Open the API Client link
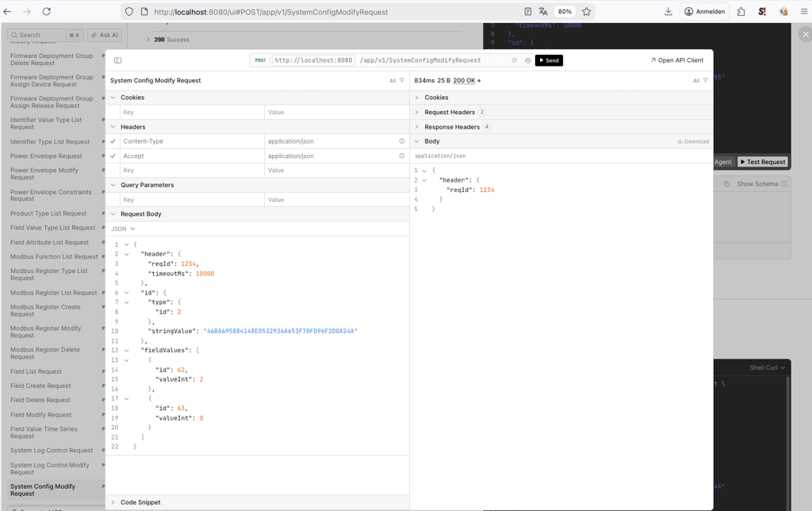 coord(677,60)
